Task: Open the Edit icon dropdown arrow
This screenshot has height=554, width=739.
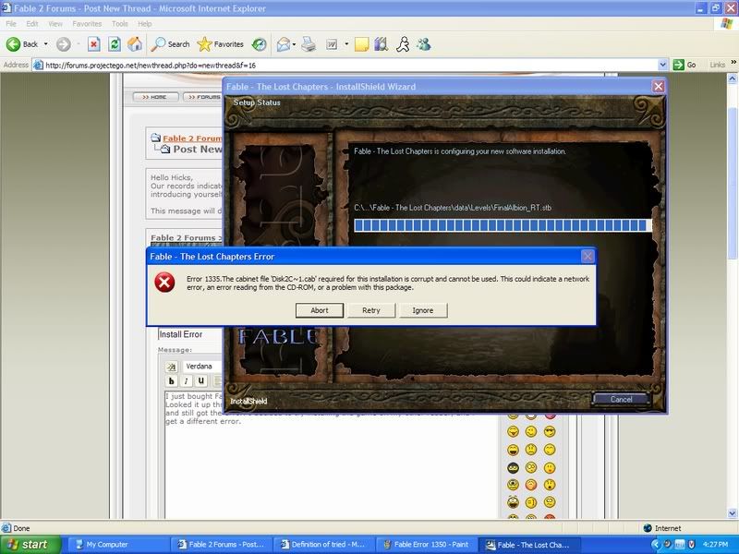Action: point(346,44)
